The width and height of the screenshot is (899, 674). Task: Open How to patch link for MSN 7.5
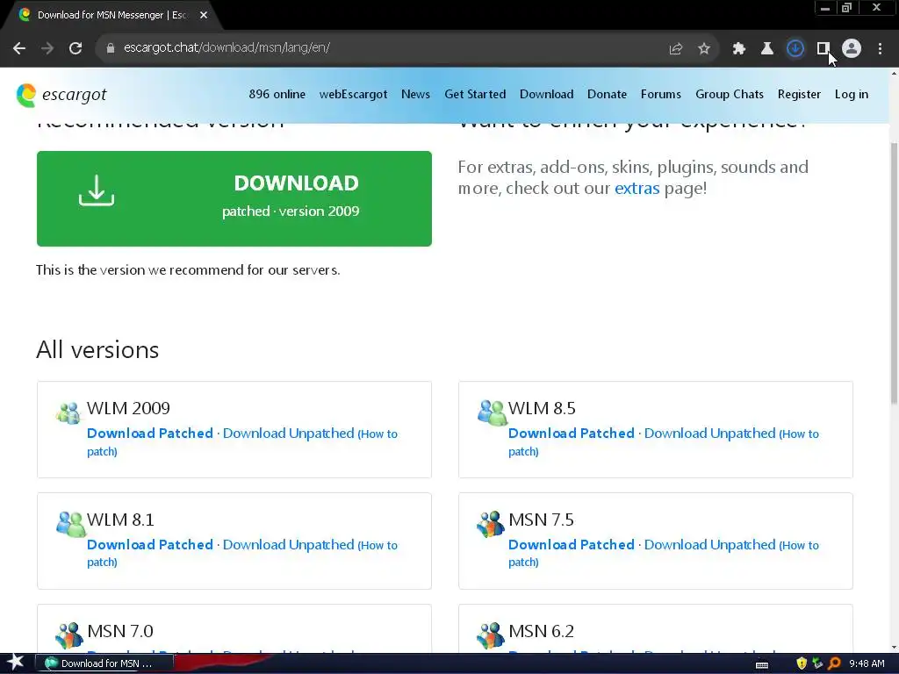[x=799, y=546]
